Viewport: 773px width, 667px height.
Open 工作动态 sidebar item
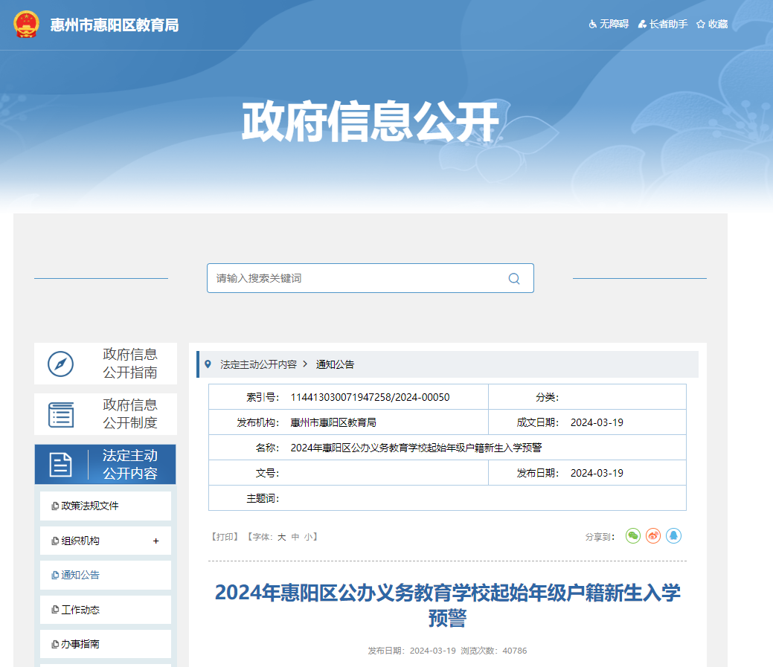[80, 610]
